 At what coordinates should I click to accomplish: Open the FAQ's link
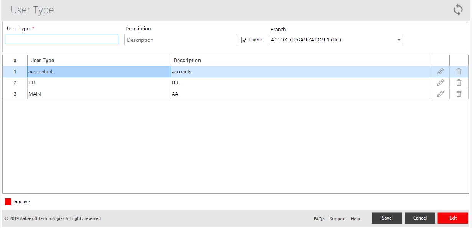point(319,218)
